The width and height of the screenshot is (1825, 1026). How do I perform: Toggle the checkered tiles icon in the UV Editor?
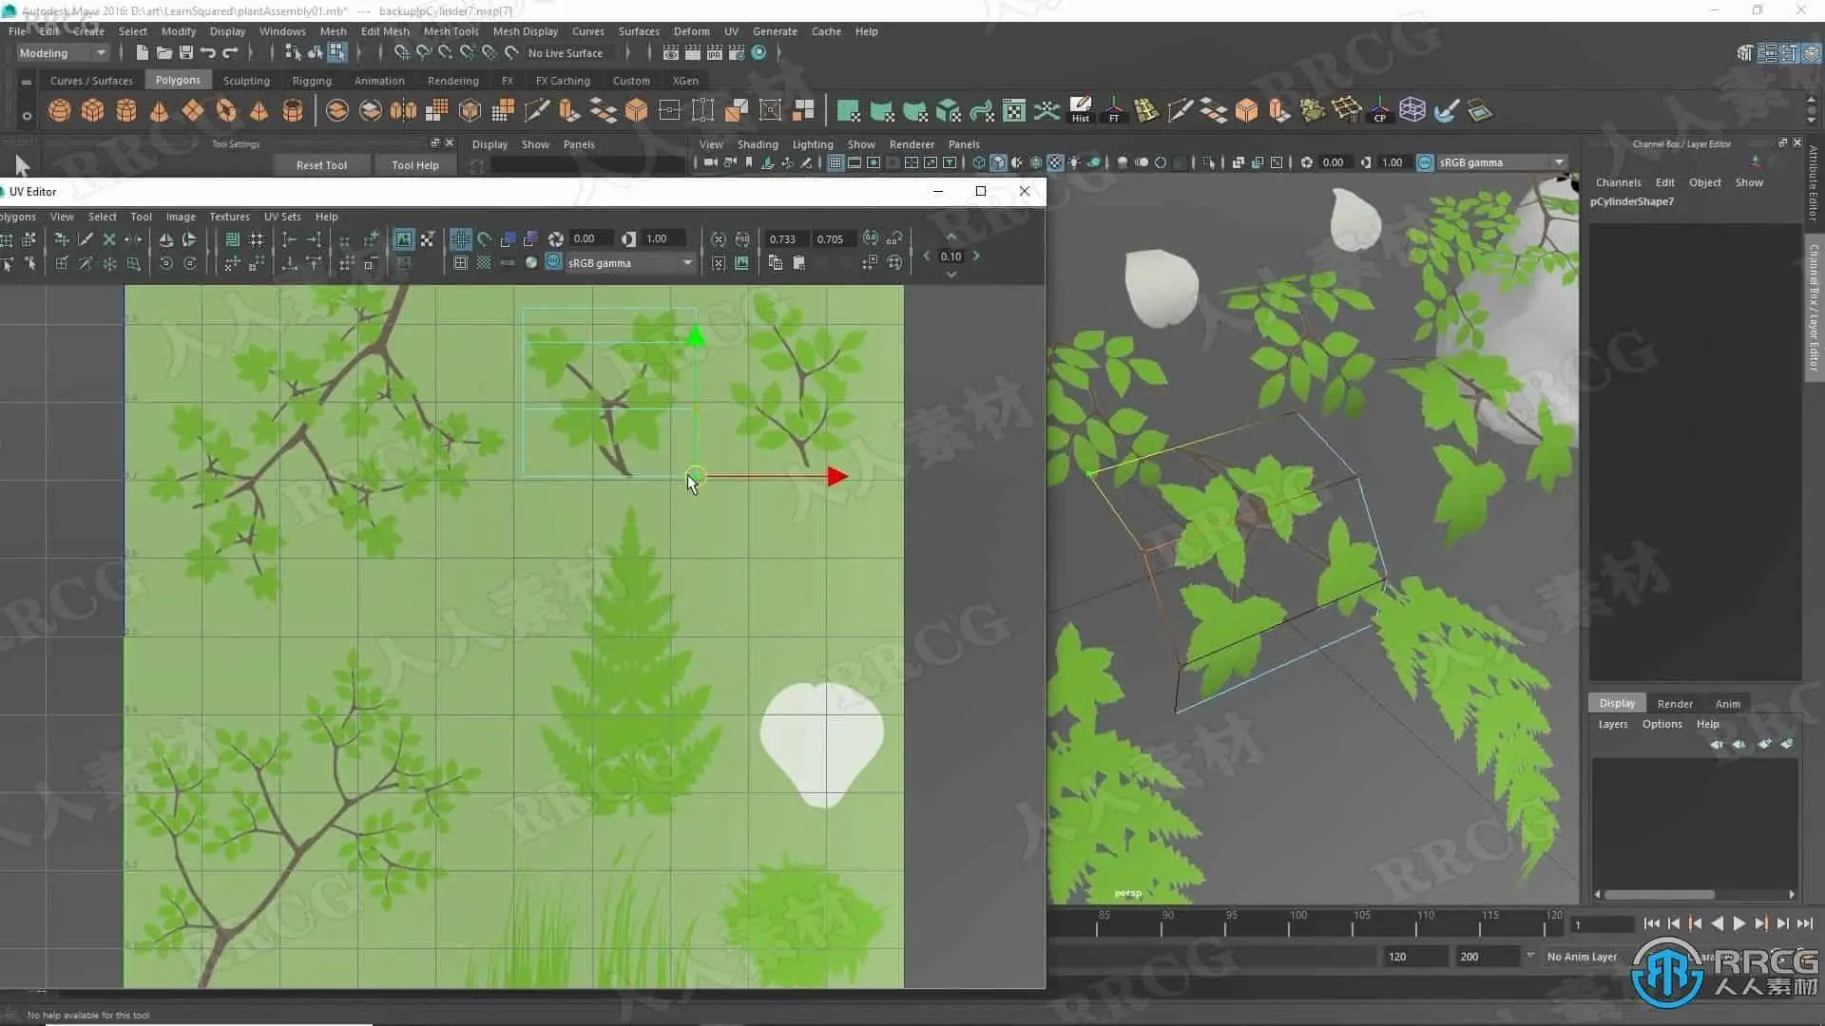tap(484, 263)
